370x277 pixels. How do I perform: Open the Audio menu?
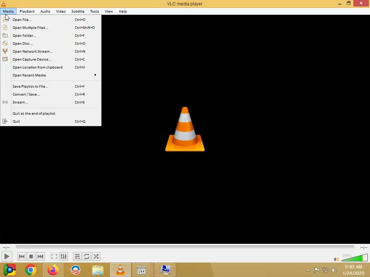45,11
